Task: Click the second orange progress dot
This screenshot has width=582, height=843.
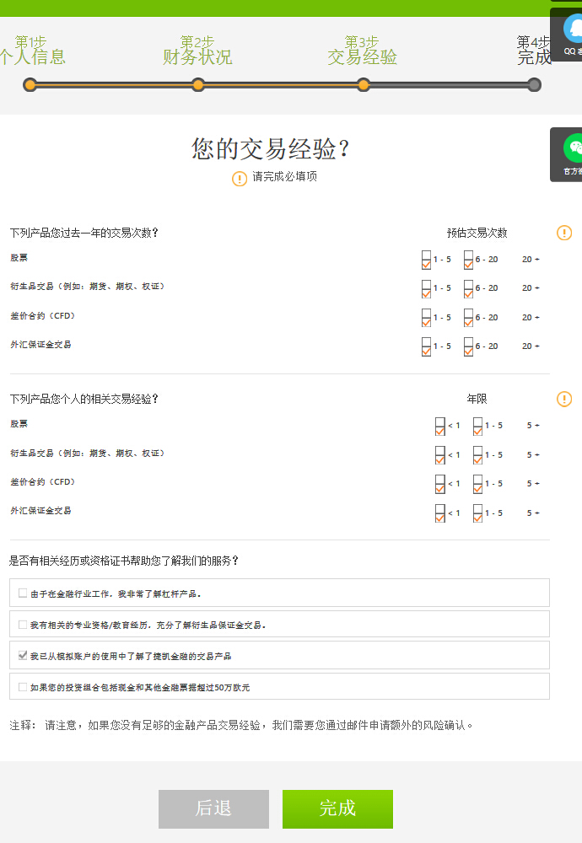Action: tap(198, 85)
